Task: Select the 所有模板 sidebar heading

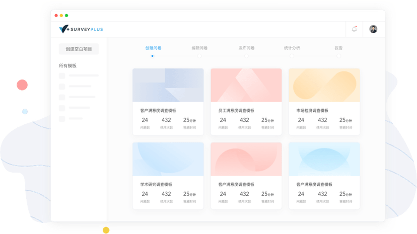Action: coord(67,65)
